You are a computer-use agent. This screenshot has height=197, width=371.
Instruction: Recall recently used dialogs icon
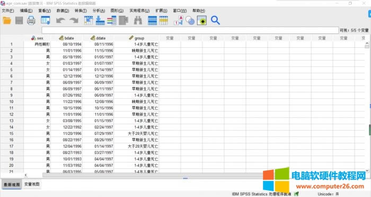pyautogui.click(x=46, y=21)
